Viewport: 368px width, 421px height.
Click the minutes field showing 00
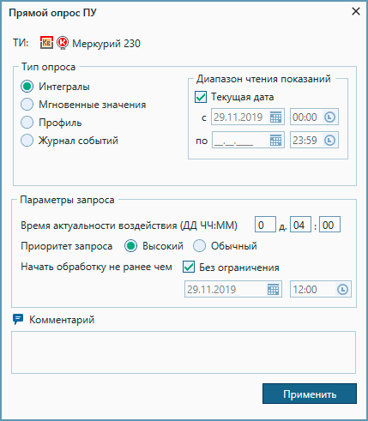[x=329, y=225]
